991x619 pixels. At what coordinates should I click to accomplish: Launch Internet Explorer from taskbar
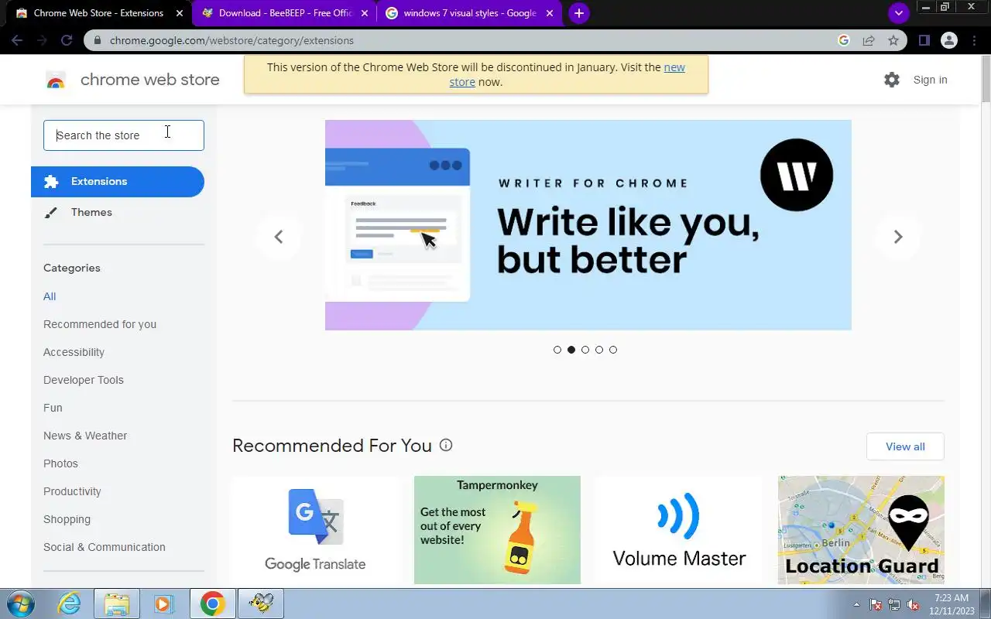coord(70,604)
